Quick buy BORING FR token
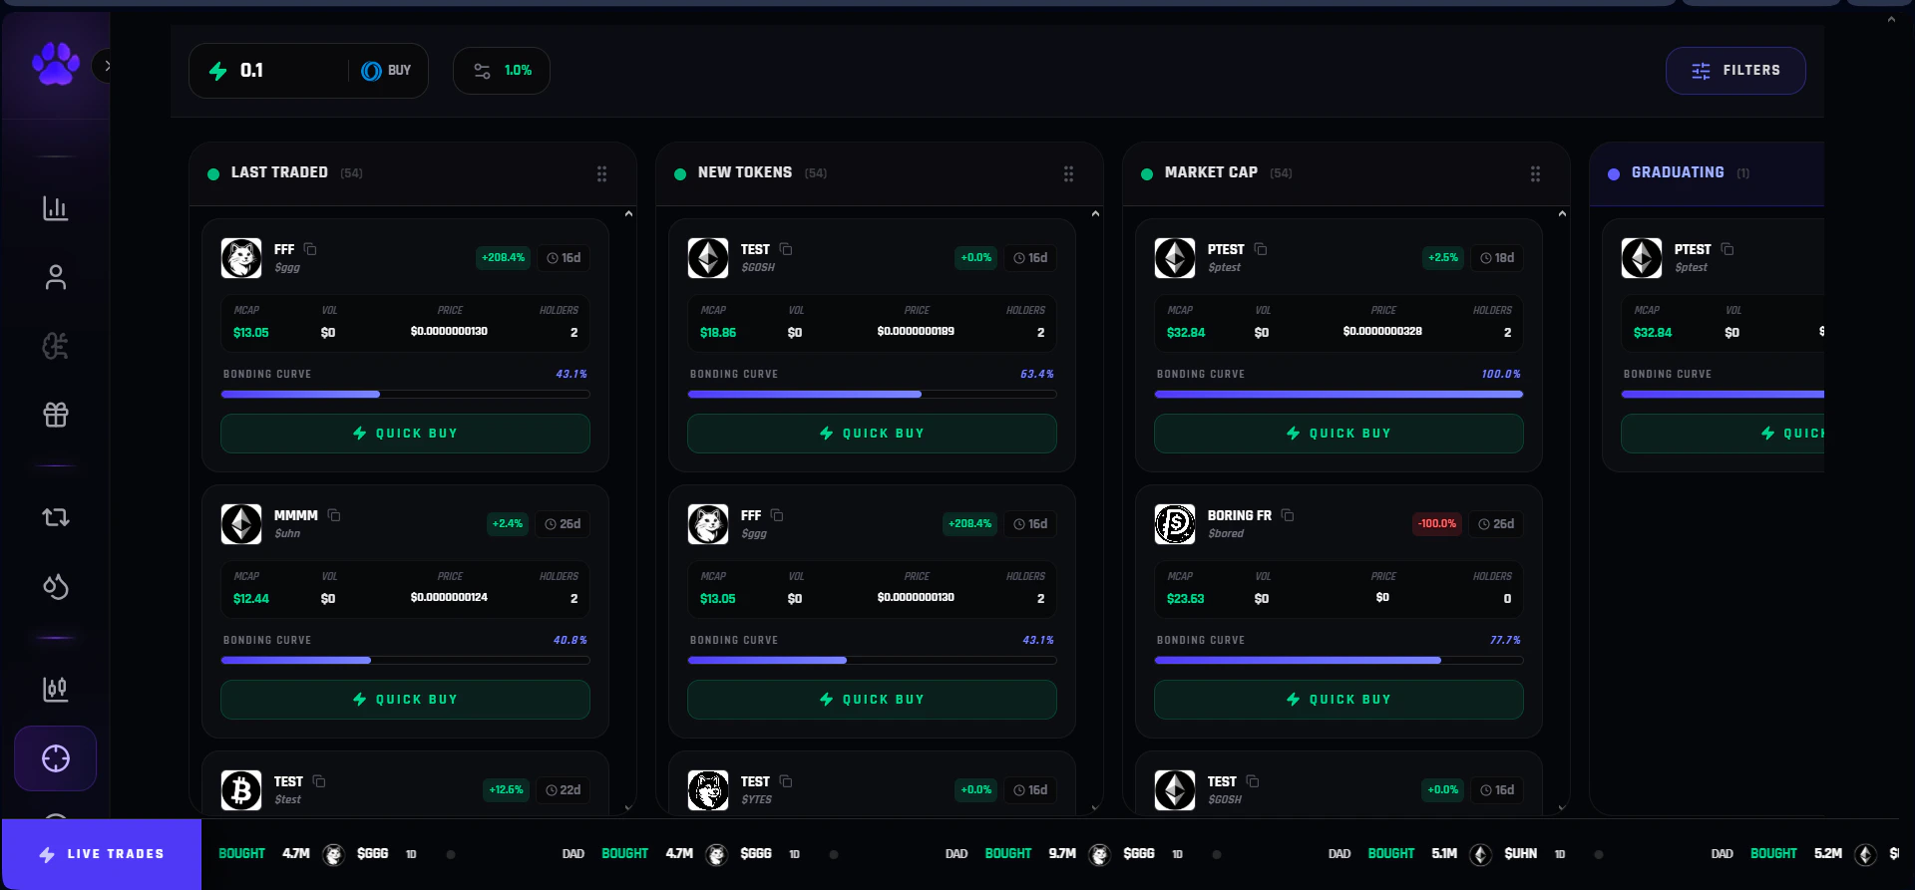This screenshot has width=1915, height=890. click(x=1339, y=700)
